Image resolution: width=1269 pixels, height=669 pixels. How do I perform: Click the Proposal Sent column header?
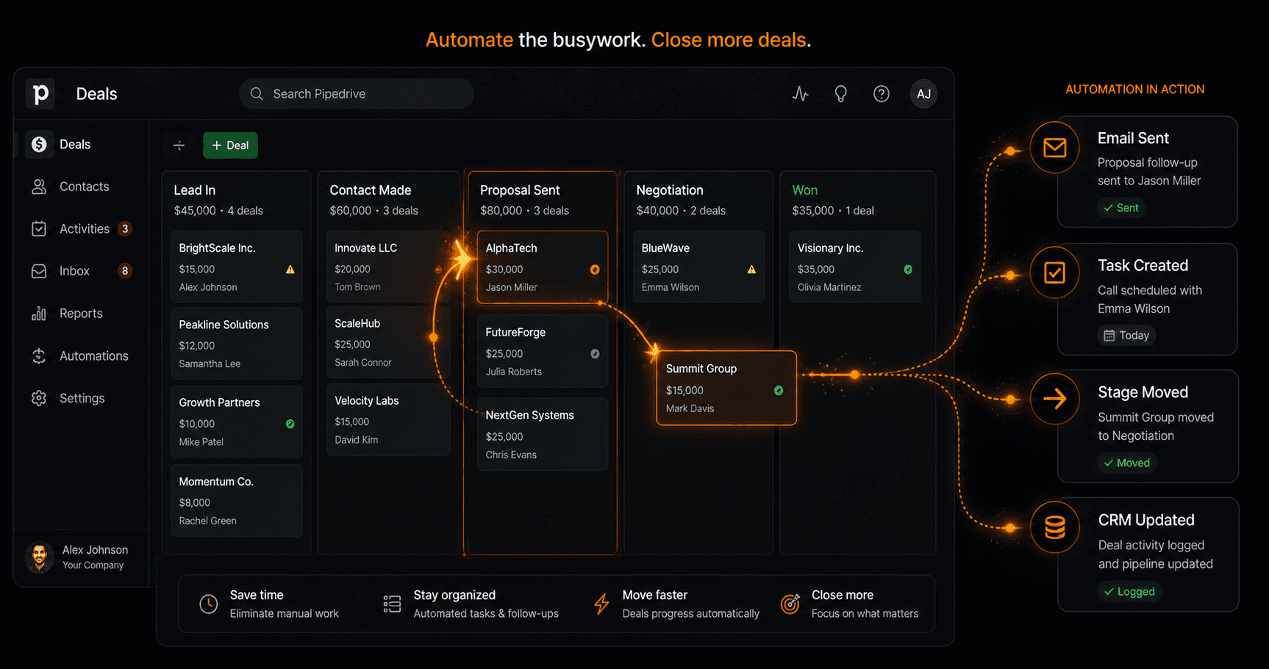point(520,190)
